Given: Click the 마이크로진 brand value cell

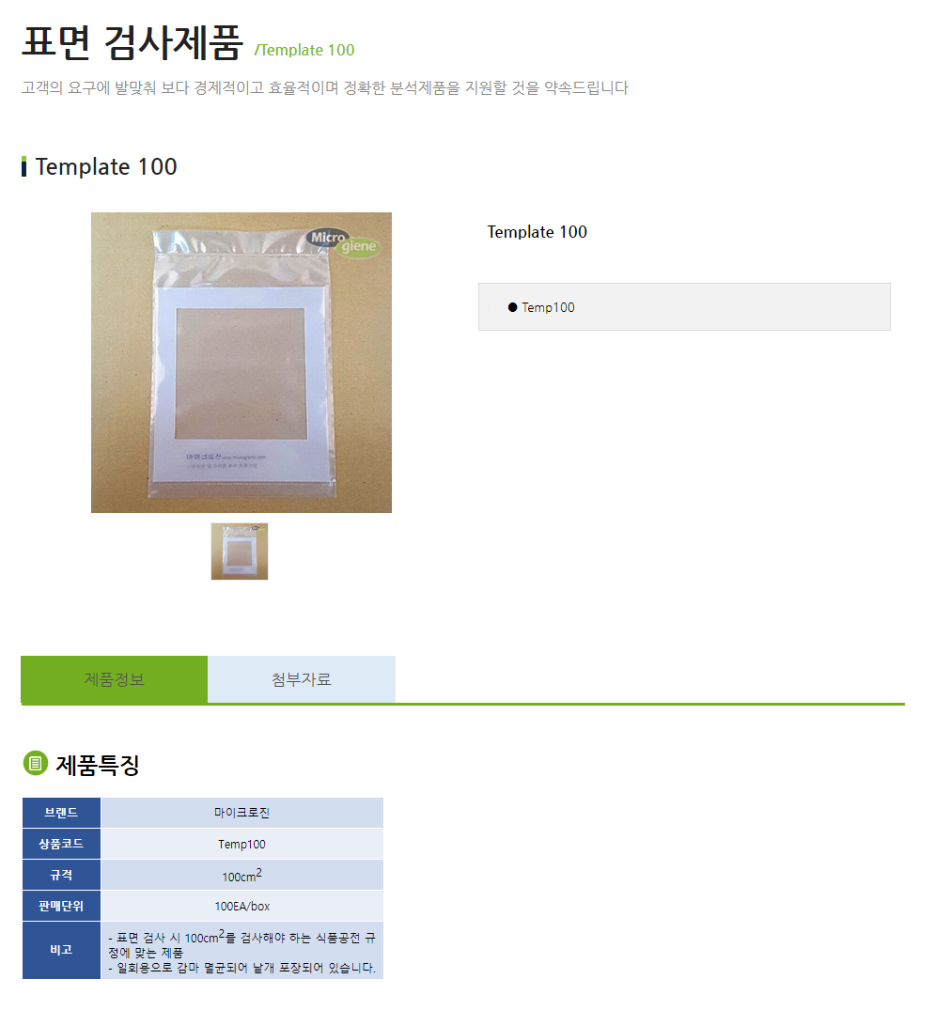Looking at the screenshot, I should click(242, 813).
